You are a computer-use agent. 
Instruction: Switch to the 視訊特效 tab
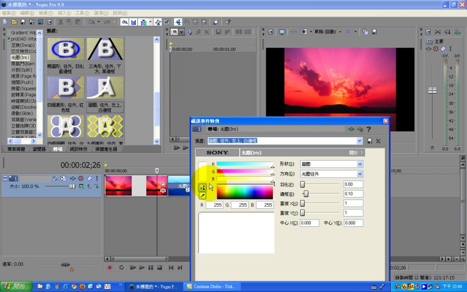click(78, 149)
